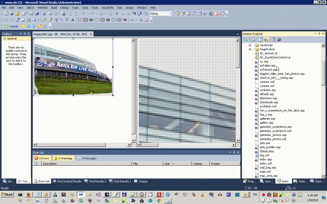327x204 pixels.
Task: Select the outlined Rectangle shape tool
Action: coord(80,20)
